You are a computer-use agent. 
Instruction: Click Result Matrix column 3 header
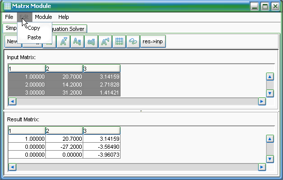click(x=102, y=131)
